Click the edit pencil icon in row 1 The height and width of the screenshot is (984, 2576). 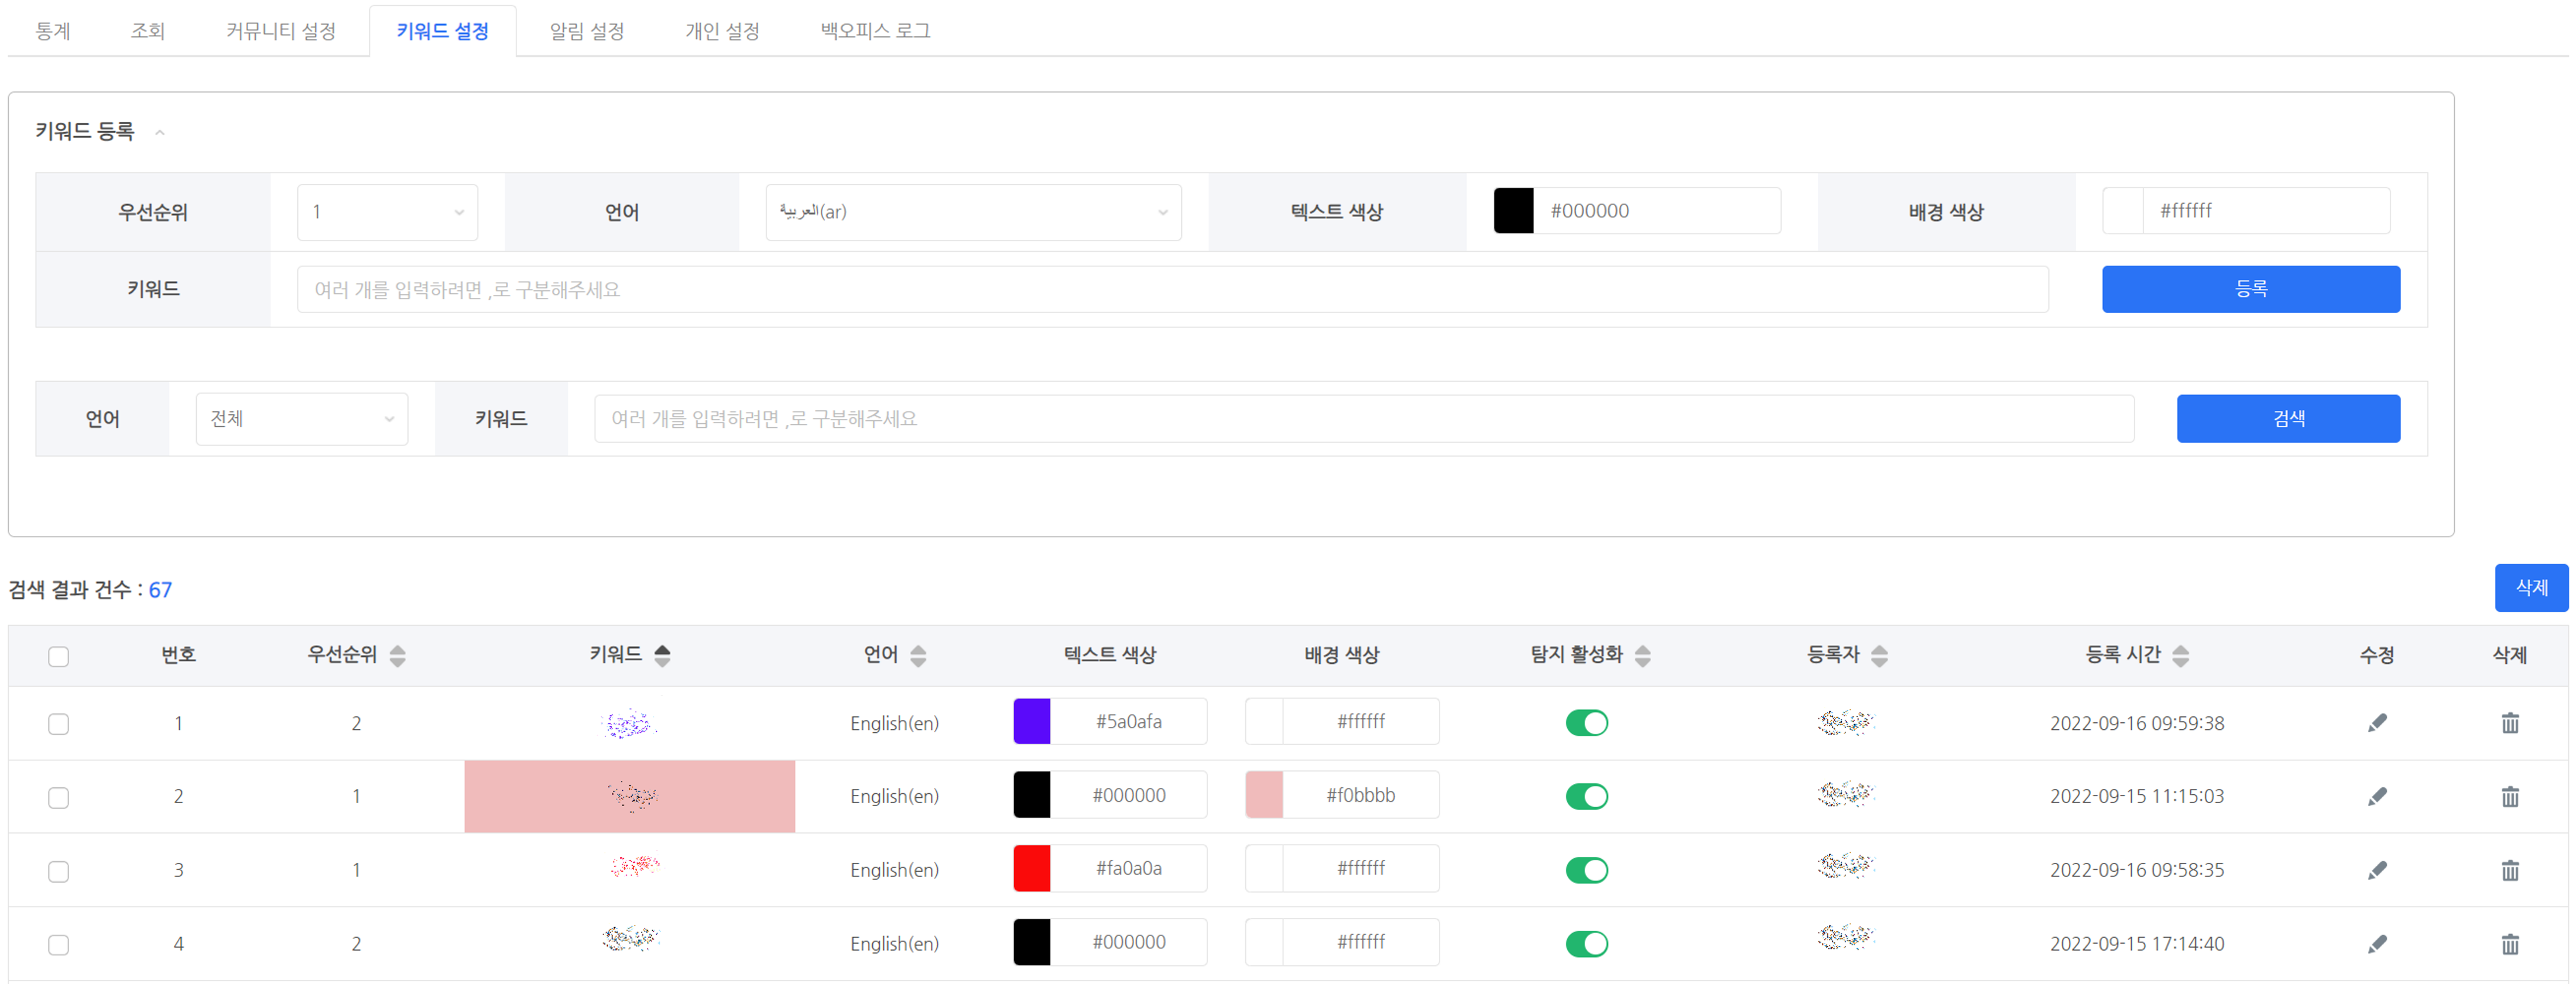tap(2377, 723)
